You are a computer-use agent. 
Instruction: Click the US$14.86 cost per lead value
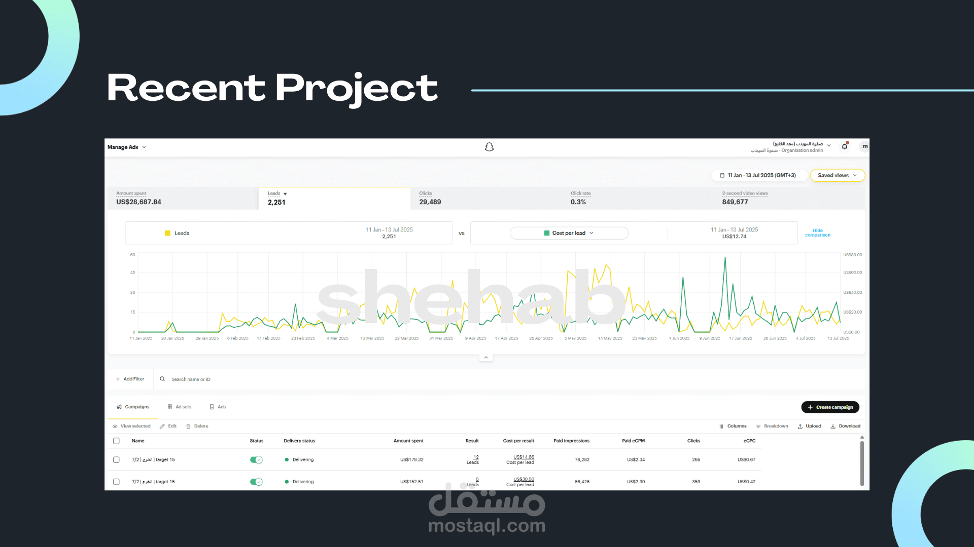tap(524, 457)
